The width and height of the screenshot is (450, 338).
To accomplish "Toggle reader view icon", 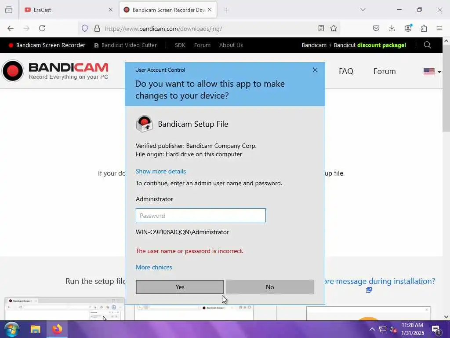I will (x=321, y=28).
